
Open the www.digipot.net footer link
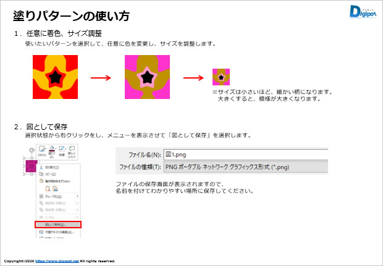coord(57,261)
